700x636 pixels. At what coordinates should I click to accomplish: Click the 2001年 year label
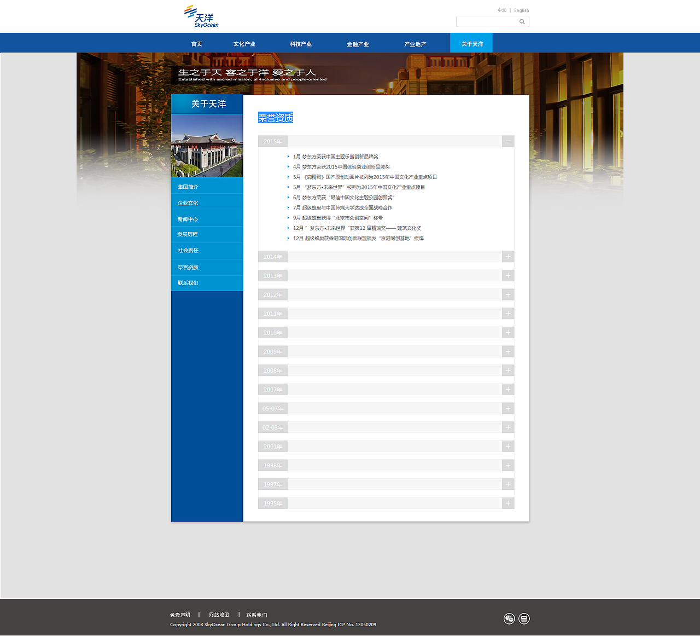pos(273,446)
